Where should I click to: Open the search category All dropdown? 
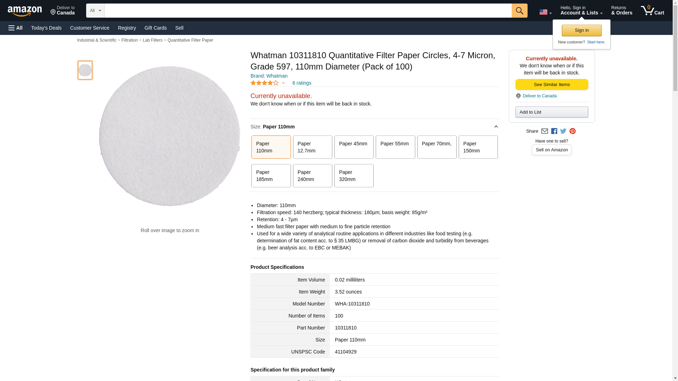point(95,11)
